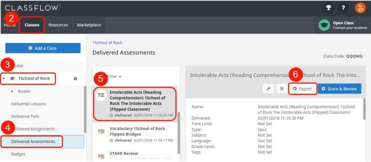Delete assessment using trash icon
Viewport: 371px width, 162px height.
tap(281, 89)
